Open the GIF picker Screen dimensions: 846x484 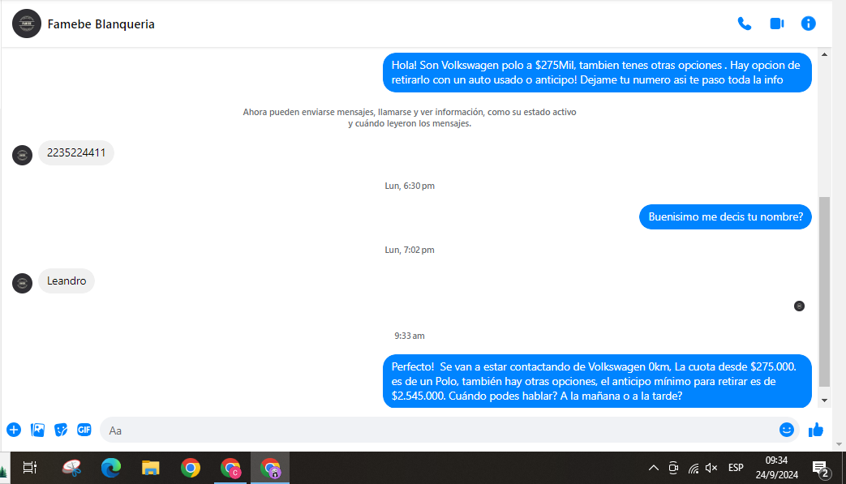tap(84, 430)
